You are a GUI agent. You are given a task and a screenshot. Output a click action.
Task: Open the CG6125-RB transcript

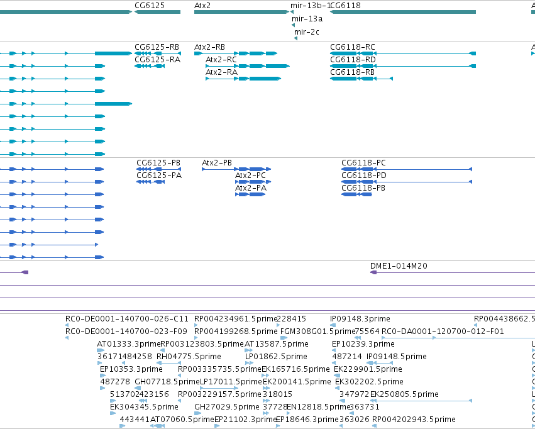click(x=158, y=53)
